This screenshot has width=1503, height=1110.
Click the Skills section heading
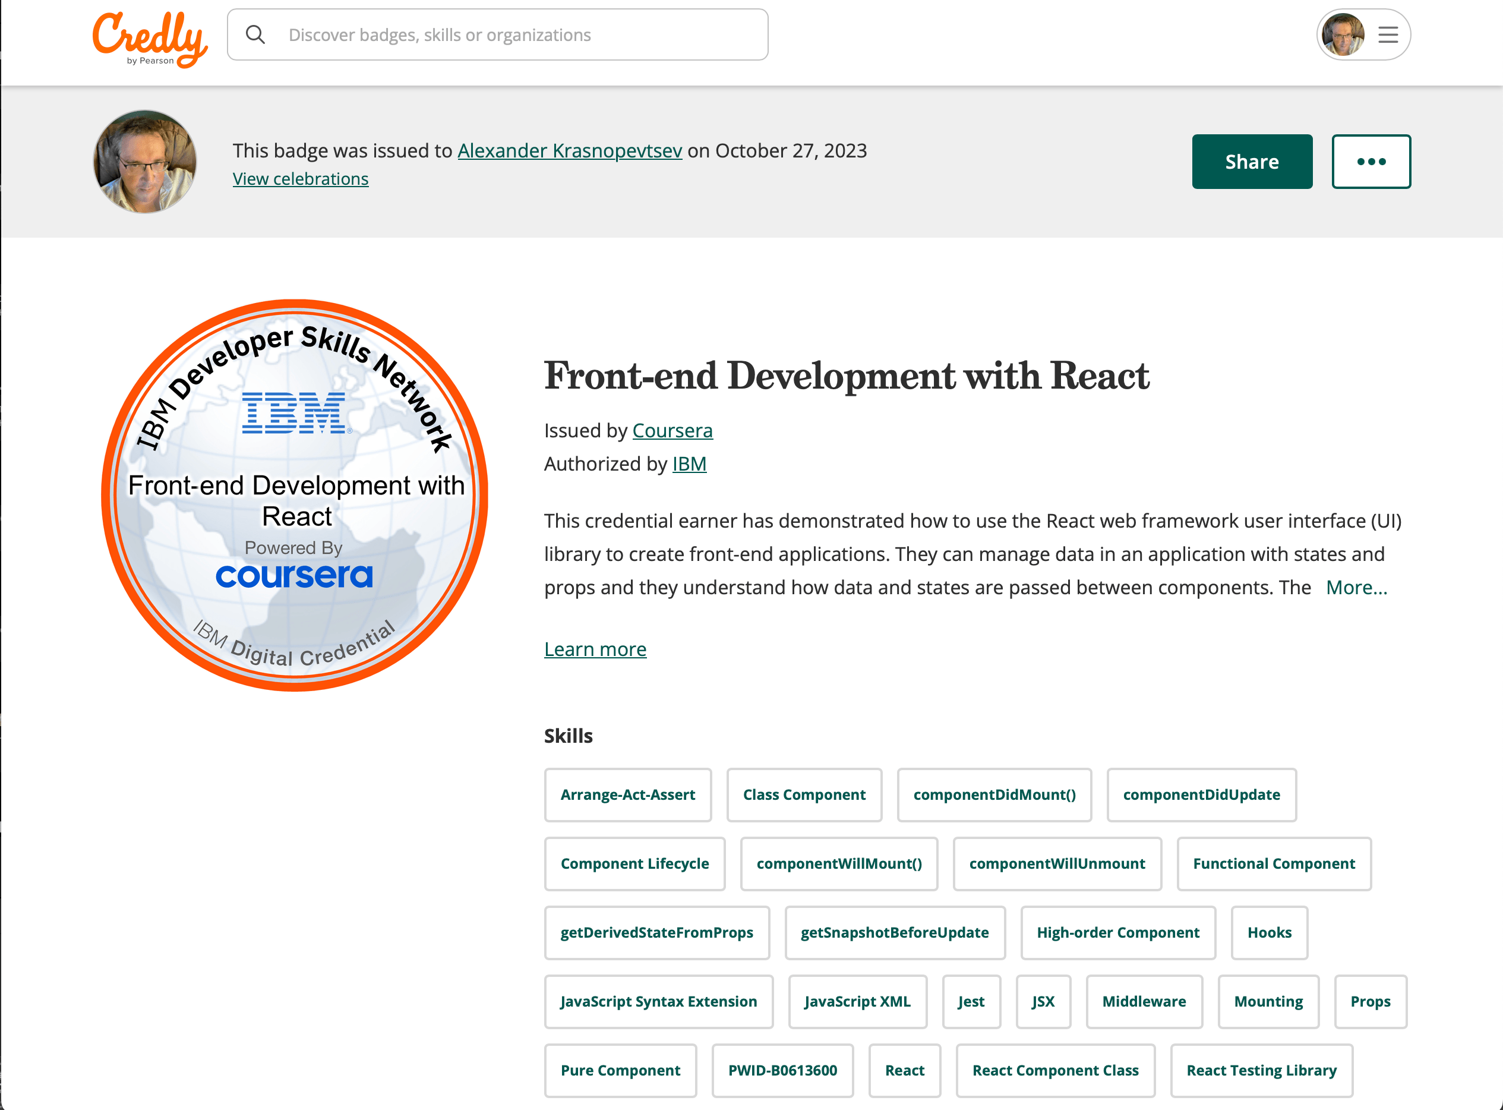click(568, 736)
